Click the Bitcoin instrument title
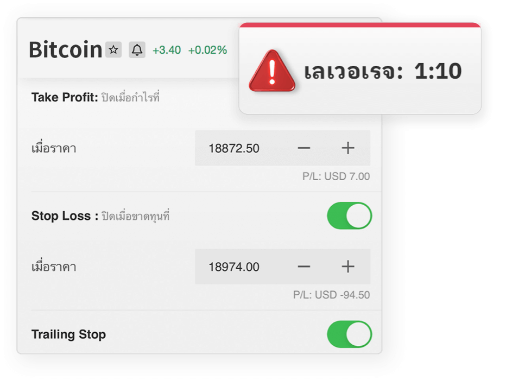 (x=66, y=50)
